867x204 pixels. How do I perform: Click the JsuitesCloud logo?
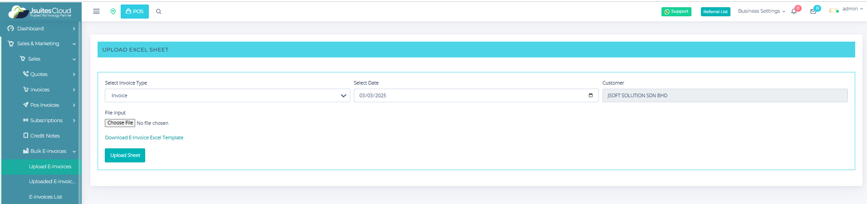(x=40, y=12)
